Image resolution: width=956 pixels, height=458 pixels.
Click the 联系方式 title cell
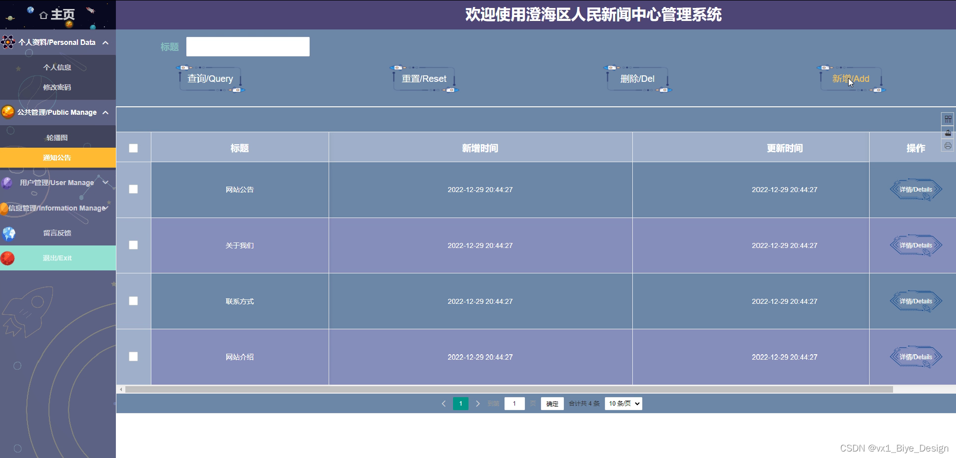tap(240, 301)
